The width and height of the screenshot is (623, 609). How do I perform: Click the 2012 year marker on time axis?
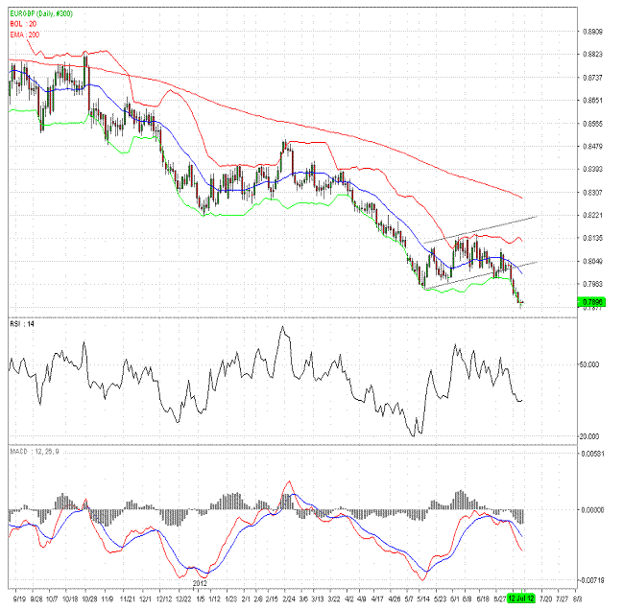tap(200, 582)
